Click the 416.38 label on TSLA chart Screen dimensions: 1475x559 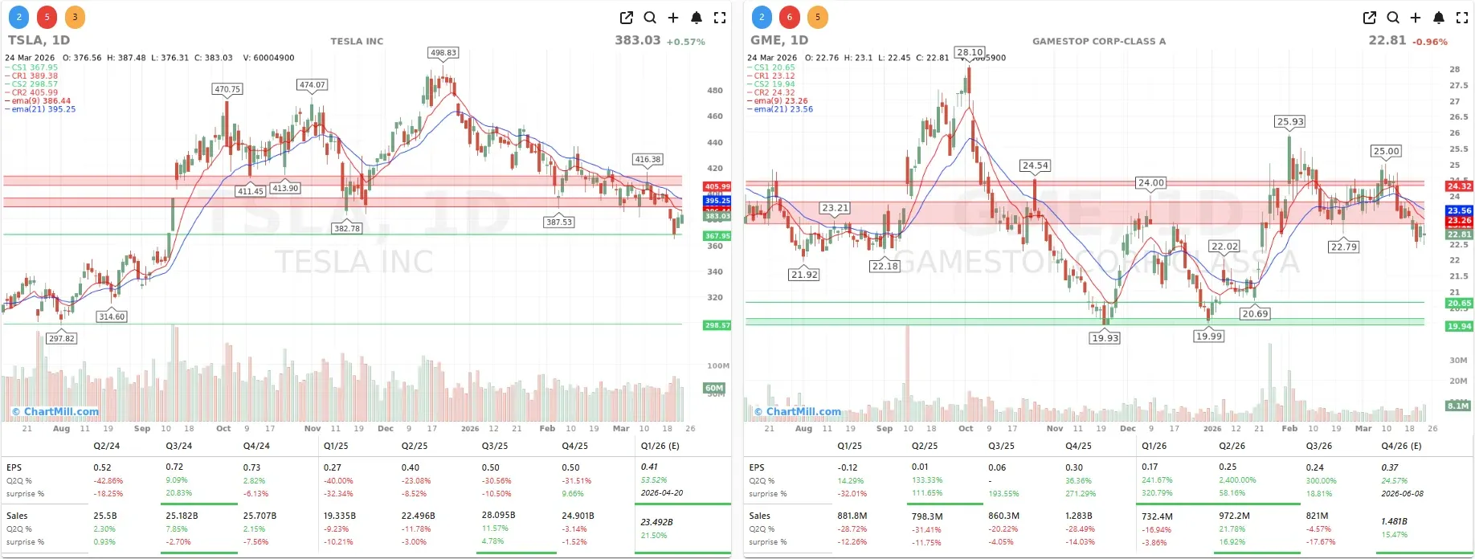coord(648,159)
